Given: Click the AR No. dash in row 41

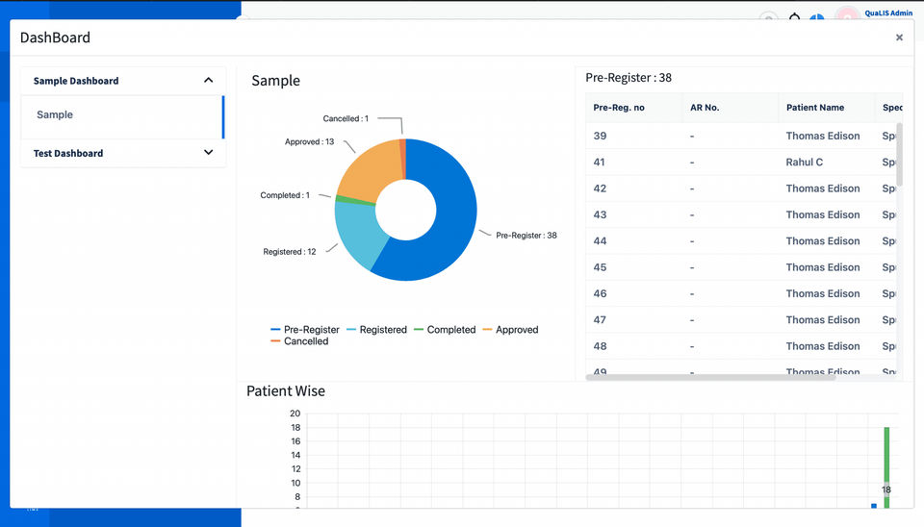Looking at the screenshot, I should (x=692, y=163).
